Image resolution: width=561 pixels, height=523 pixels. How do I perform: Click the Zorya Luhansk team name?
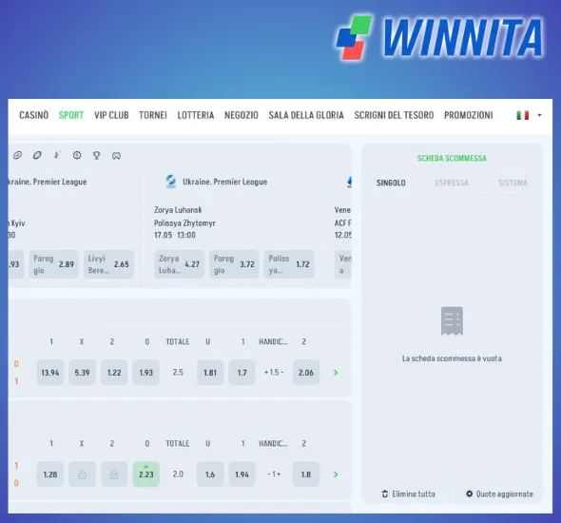point(178,210)
